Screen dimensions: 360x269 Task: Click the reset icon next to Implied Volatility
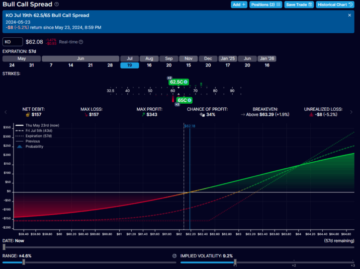(174, 256)
